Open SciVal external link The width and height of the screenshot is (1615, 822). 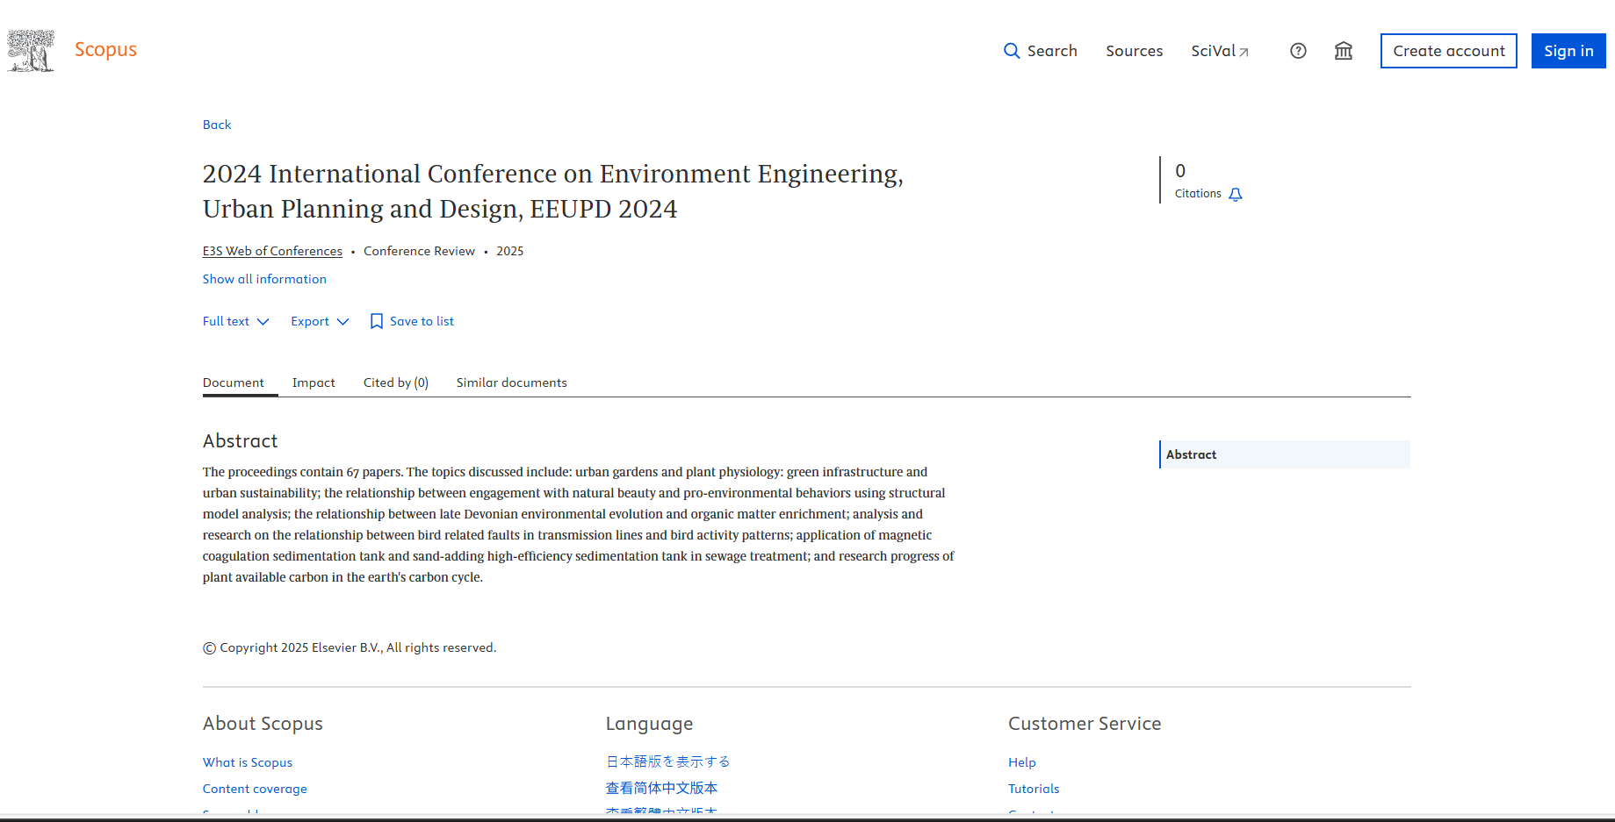(1219, 51)
